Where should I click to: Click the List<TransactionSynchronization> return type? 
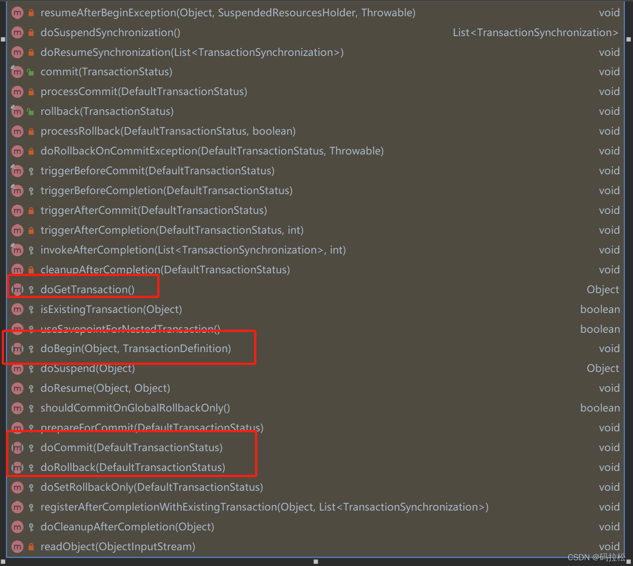click(536, 33)
